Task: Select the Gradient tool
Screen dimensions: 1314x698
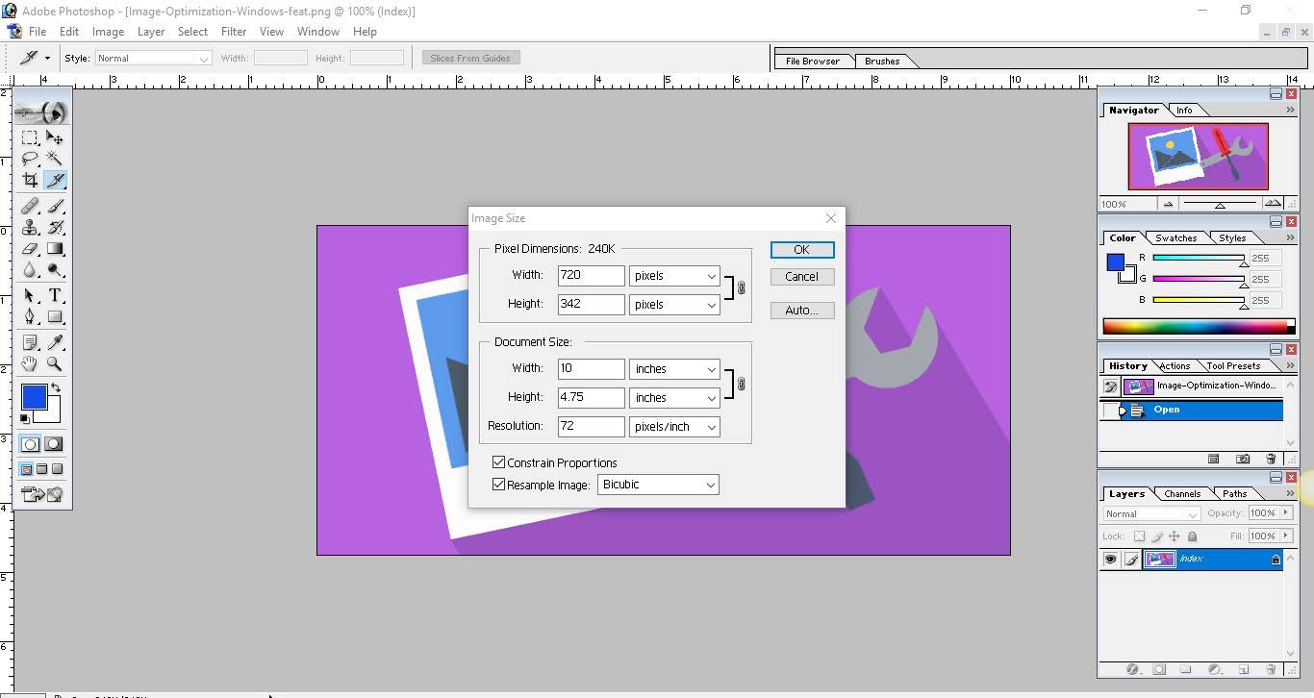Action: (x=55, y=247)
